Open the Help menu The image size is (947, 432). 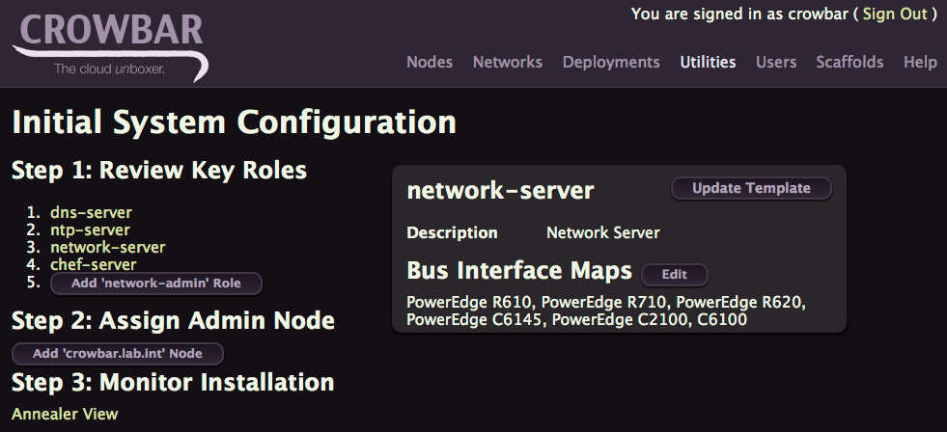[920, 62]
